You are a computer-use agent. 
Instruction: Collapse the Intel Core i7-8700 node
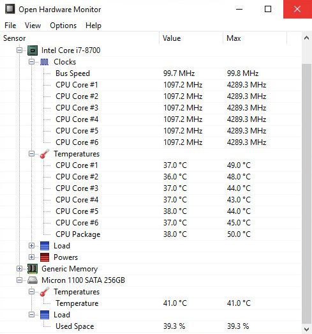[19, 50]
